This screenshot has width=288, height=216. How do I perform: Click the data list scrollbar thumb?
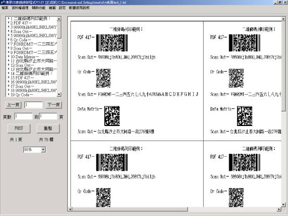pyautogui.click(x=59, y=30)
